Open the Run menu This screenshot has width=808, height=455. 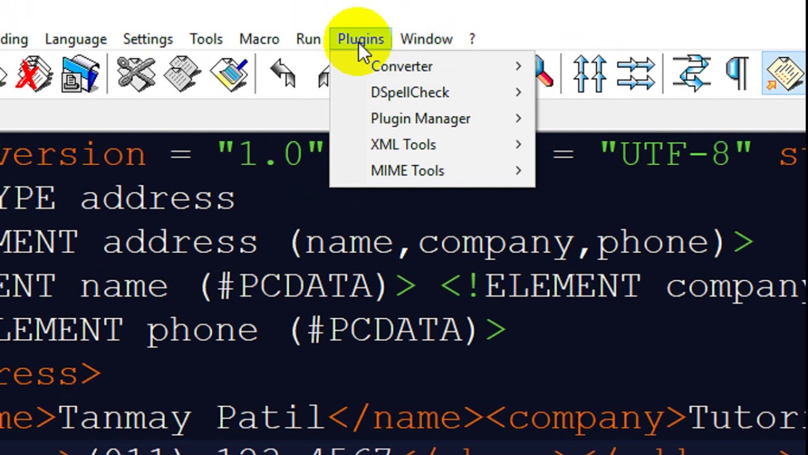(x=308, y=39)
